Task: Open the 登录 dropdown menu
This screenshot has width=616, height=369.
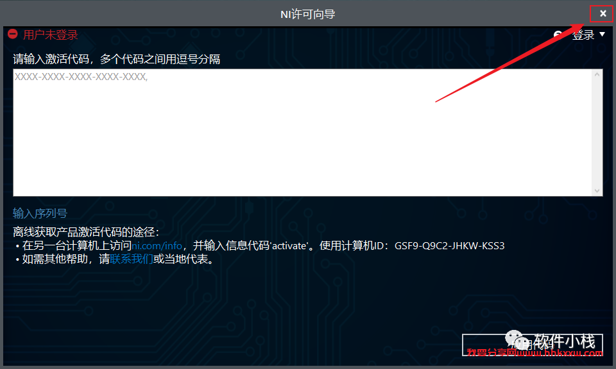Action: (x=588, y=35)
